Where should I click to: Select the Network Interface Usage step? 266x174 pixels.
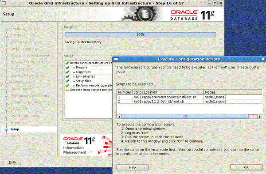click(29, 62)
